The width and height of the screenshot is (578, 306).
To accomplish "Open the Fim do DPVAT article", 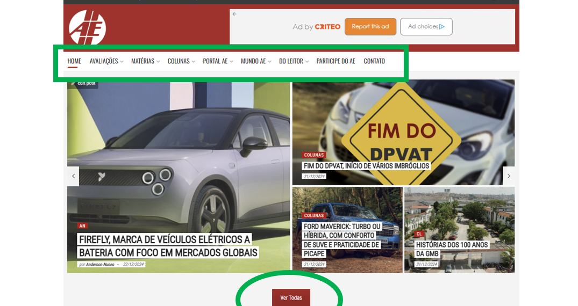I will point(366,166).
